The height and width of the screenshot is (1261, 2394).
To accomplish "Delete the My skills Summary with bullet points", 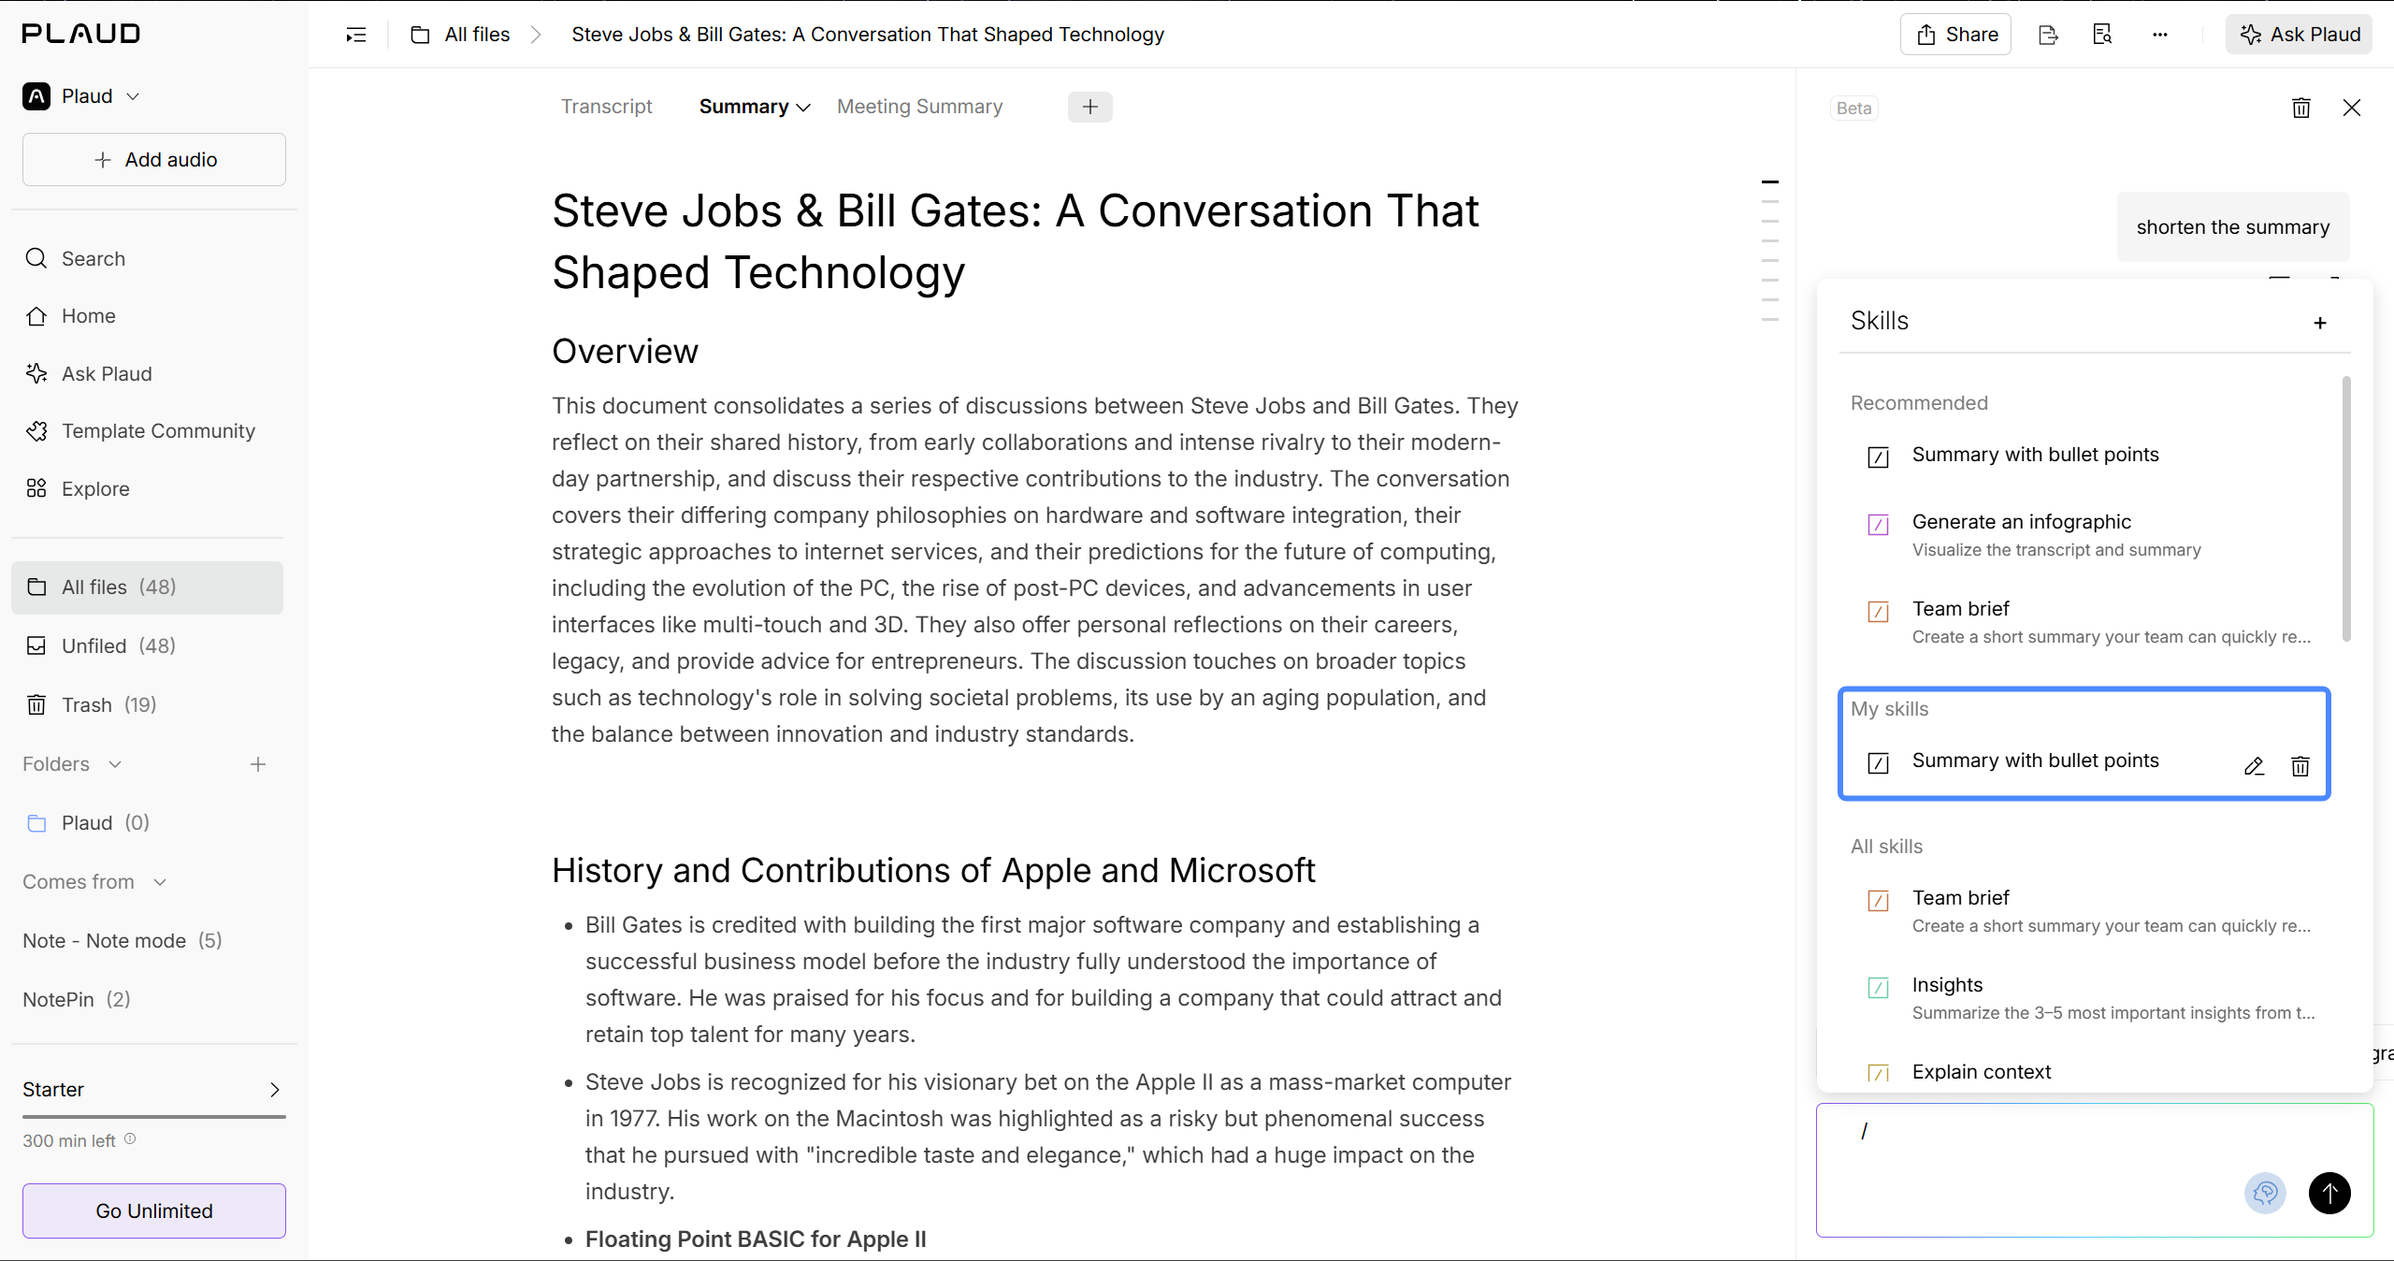I will [x=2300, y=766].
